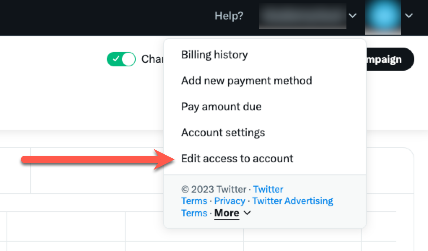This screenshot has width=428, height=251.
Task: Choose Pay amount due
Action: coord(221,107)
